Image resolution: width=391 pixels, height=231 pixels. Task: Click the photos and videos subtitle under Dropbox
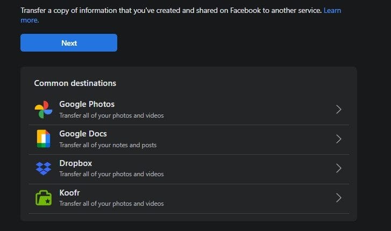coord(111,174)
